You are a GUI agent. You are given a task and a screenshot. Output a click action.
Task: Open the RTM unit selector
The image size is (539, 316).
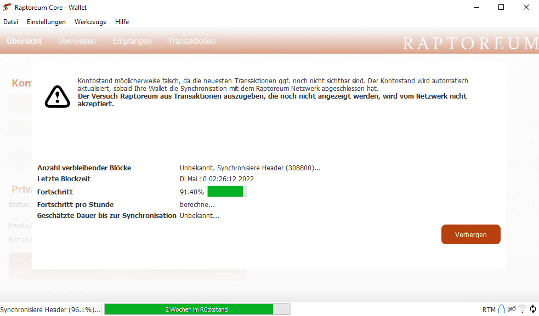(489, 310)
